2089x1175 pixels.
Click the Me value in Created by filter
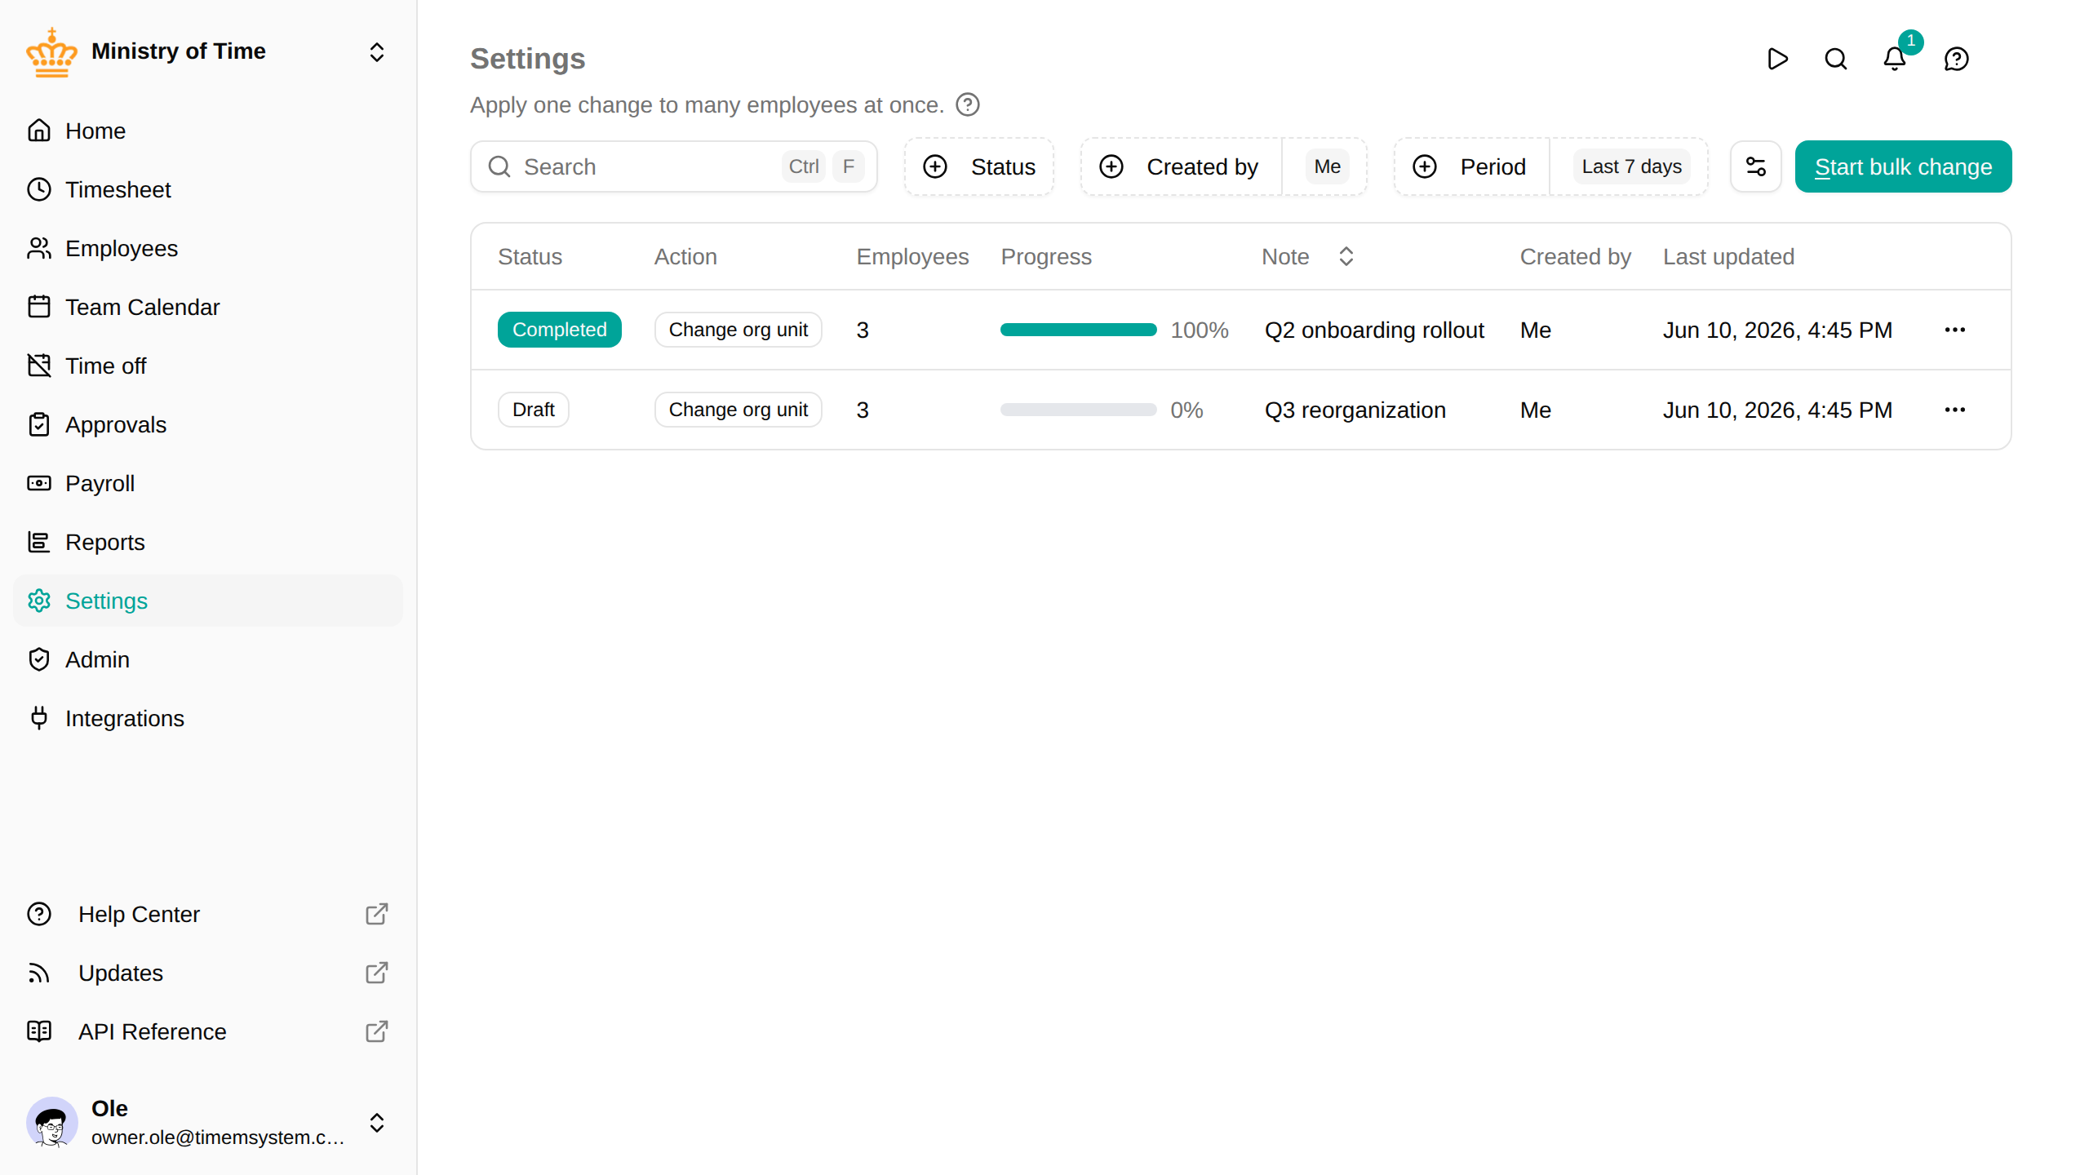pyautogui.click(x=1327, y=166)
